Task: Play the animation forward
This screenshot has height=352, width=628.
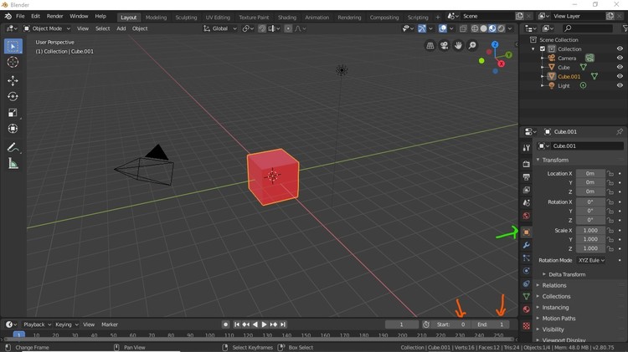Action: [265, 324]
